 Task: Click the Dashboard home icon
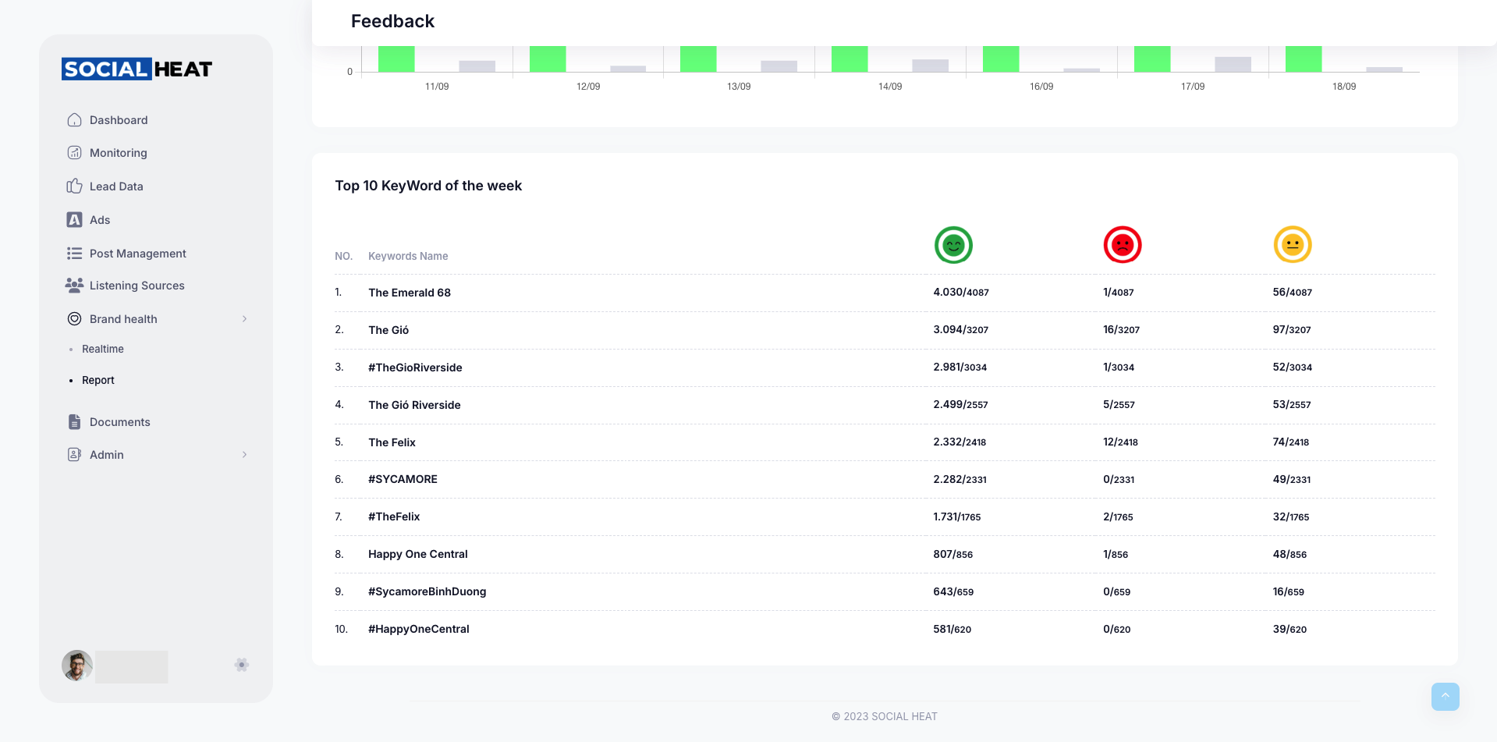[74, 120]
